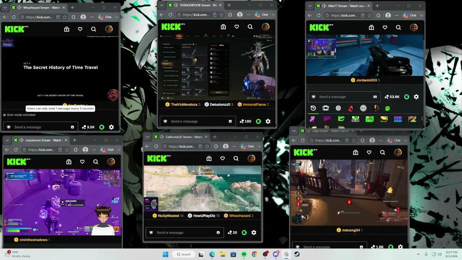Open Kick search in TH3NOOBTOO8 window
The width and height of the screenshot is (462, 260).
point(250,27)
